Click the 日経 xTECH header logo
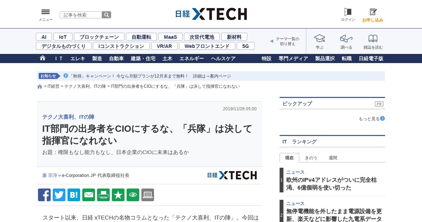Screen dimensions: 422x222 click(211, 14)
